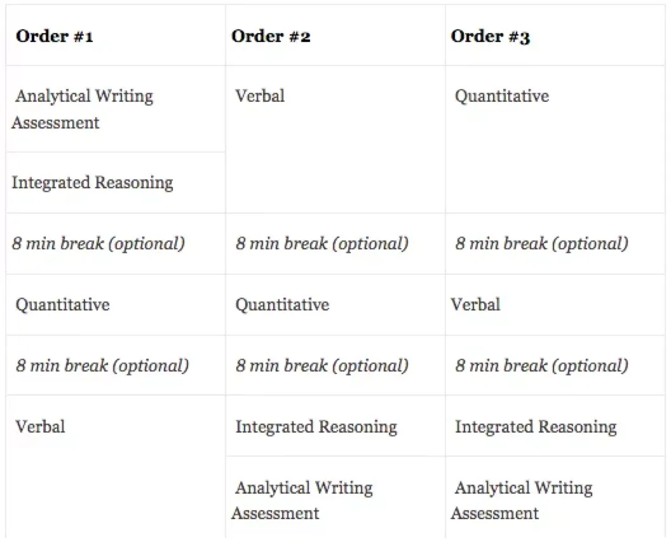Click the Order #3 column header
This screenshot has height=542, width=671.
[490, 36]
